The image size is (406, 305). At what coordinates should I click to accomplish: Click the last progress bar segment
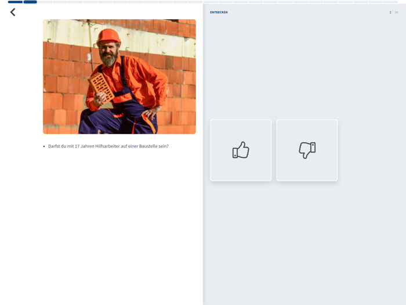pos(391,2)
